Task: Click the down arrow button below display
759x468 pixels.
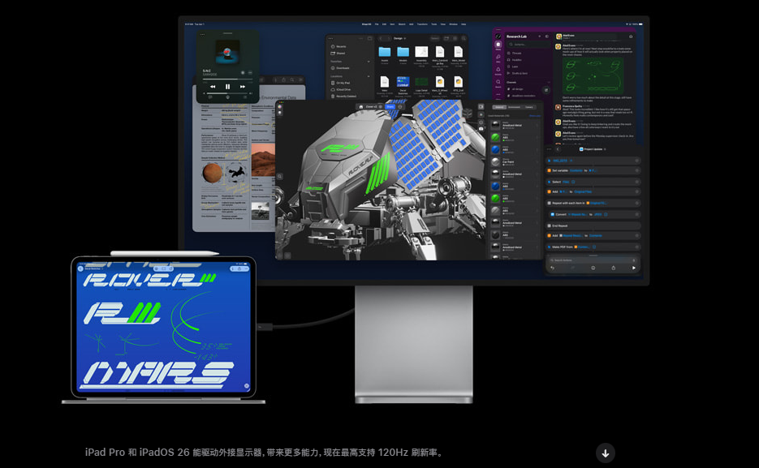Action: point(605,453)
